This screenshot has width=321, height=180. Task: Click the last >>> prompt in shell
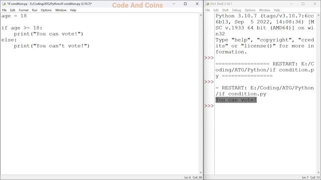(209, 106)
